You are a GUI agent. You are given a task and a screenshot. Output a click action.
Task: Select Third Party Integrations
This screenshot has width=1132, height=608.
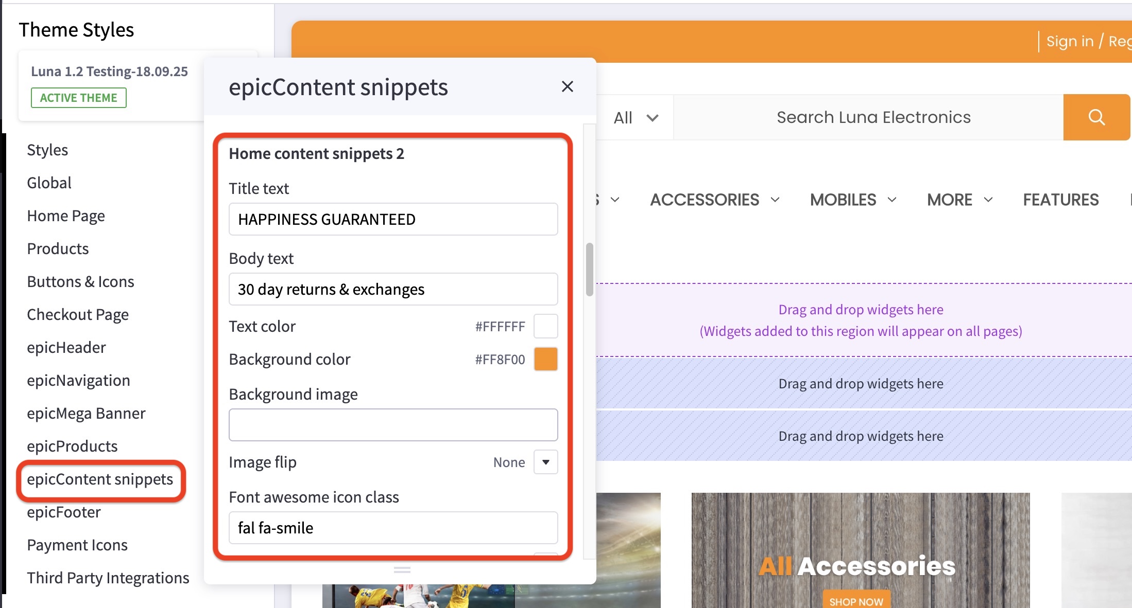pyautogui.click(x=108, y=578)
